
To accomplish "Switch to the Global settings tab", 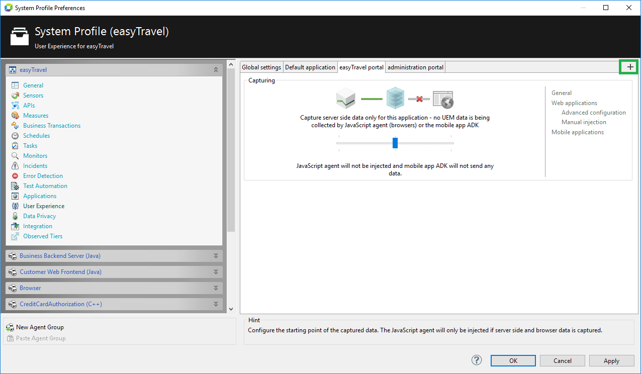I will (x=261, y=67).
